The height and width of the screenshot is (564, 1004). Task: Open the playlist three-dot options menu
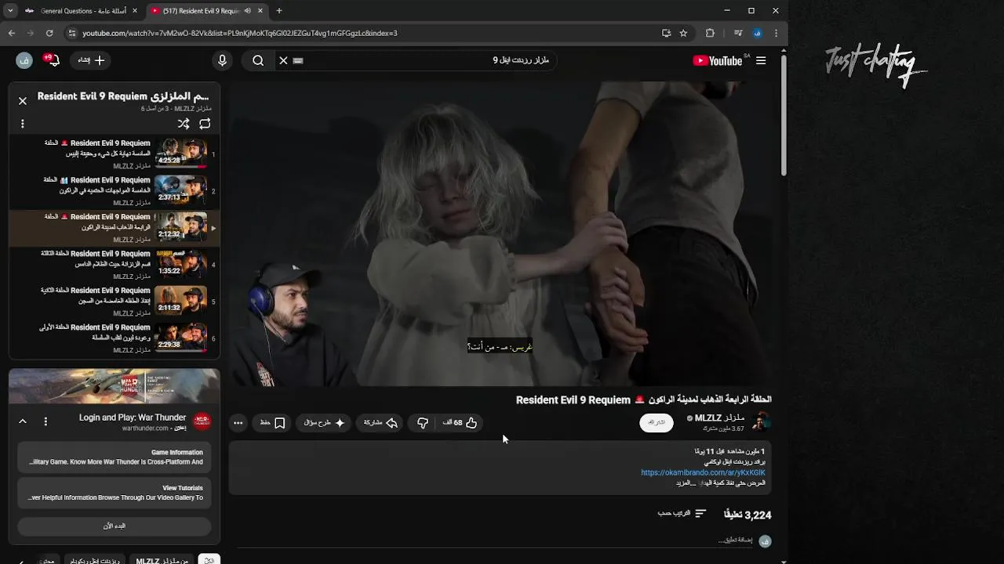pos(23,124)
